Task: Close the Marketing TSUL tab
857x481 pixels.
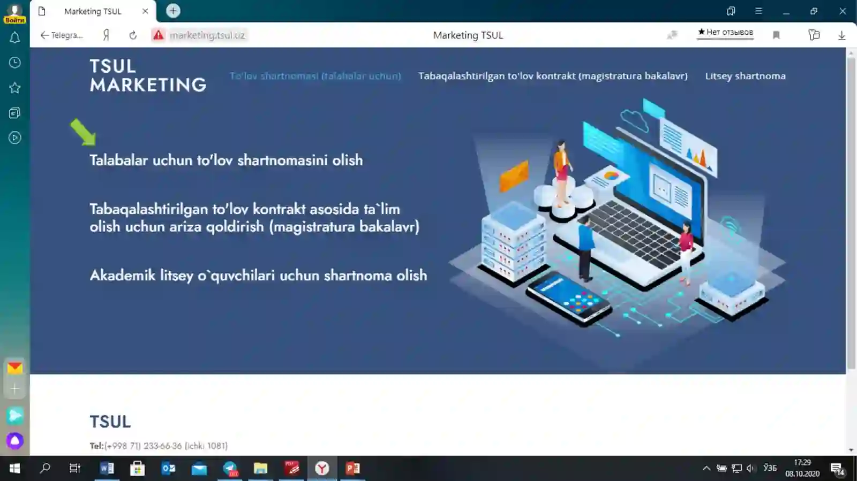Action: 145,11
